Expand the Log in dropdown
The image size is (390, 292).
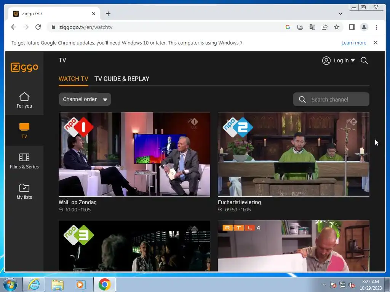pos(344,60)
